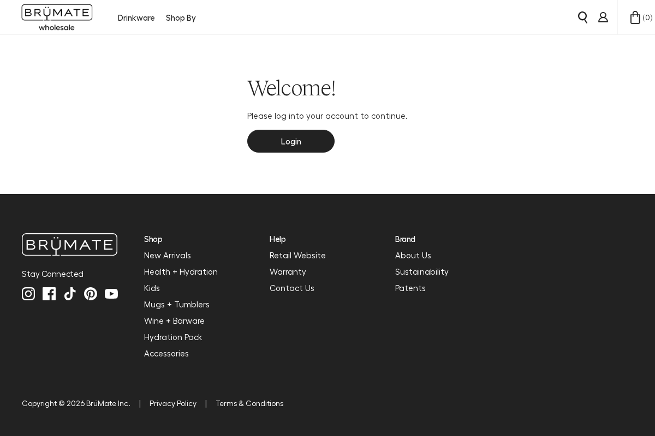
Task: Click the account profile icon
Action: coord(603,17)
